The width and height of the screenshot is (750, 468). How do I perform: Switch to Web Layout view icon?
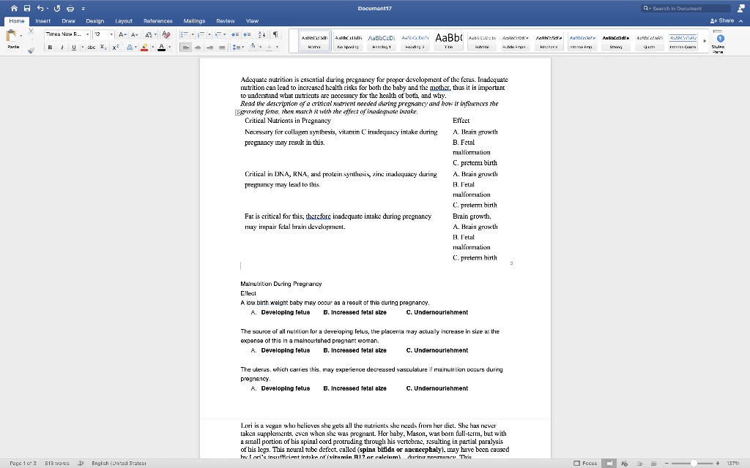tap(624, 463)
